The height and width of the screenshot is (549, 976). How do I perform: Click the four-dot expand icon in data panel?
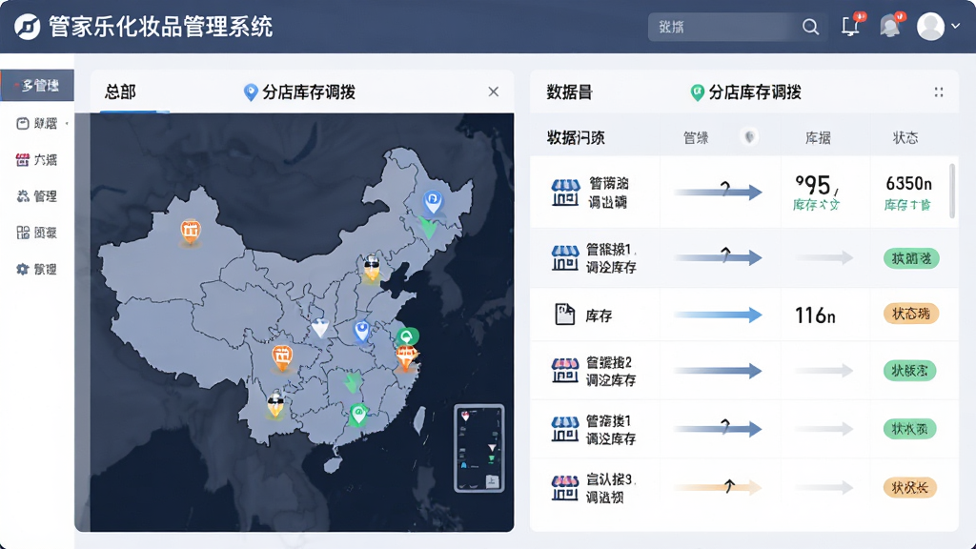(939, 92)
